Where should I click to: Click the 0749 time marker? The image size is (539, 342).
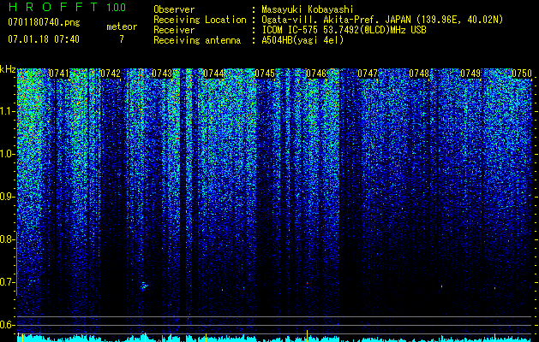[x=470, y=74]
